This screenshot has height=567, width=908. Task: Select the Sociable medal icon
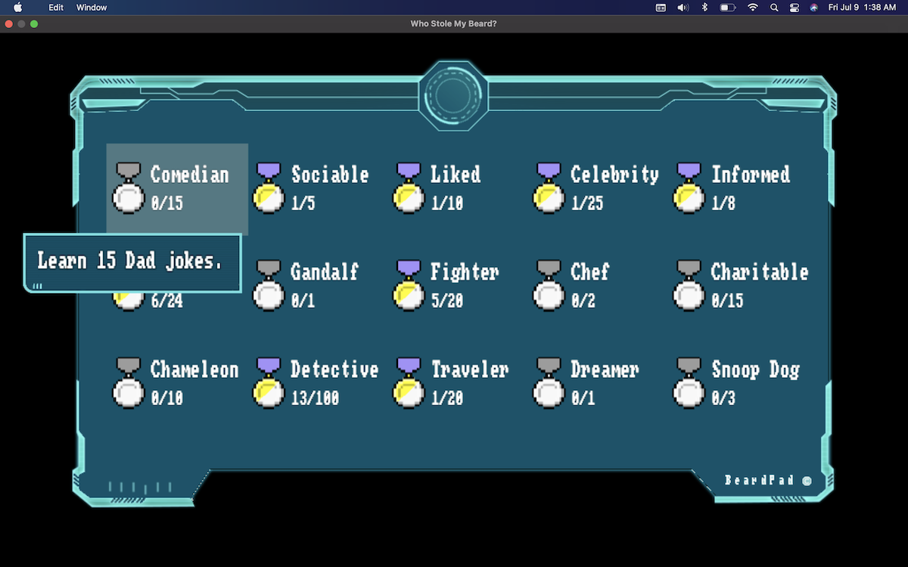pyautogui.click(x=269, y=189)
